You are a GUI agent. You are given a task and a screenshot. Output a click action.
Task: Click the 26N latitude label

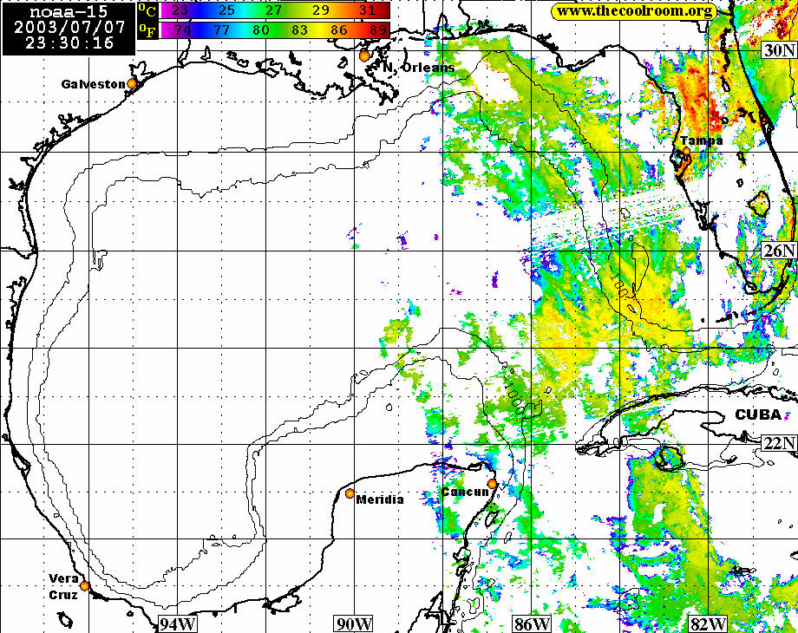coord(779,250)
